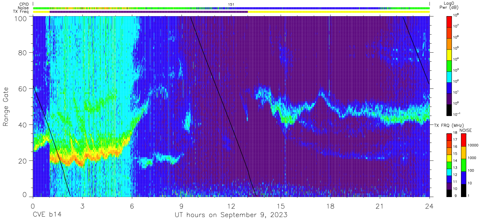Click the x-axis tick label '18'
This screenshot has width=483, height=223.
pyautogui.click(x=330, y=206)
